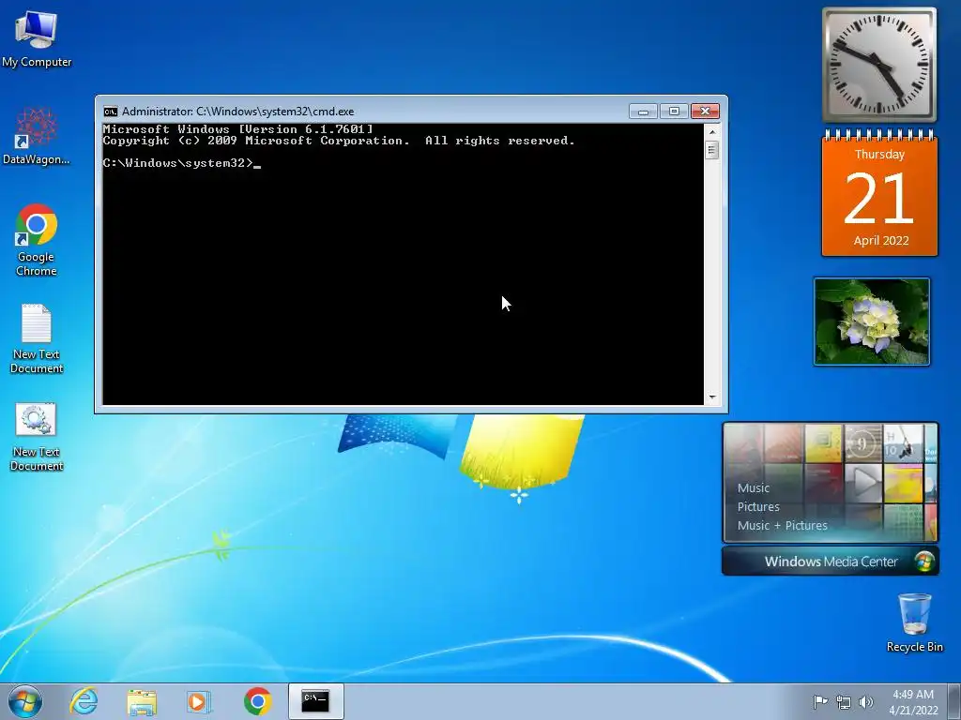Screen dimensions: 961x720
Task: Click the Administrator cmd.exe title bar text
Action: pyautogui.click(x=237, y=112)
